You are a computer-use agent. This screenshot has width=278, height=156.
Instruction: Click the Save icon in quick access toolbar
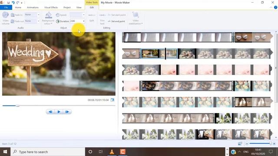coord(8,3)
